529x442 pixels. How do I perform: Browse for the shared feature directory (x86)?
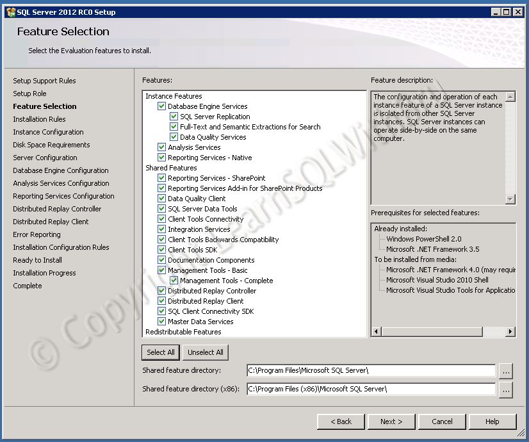pyautogui.click(x=506, y=389)
